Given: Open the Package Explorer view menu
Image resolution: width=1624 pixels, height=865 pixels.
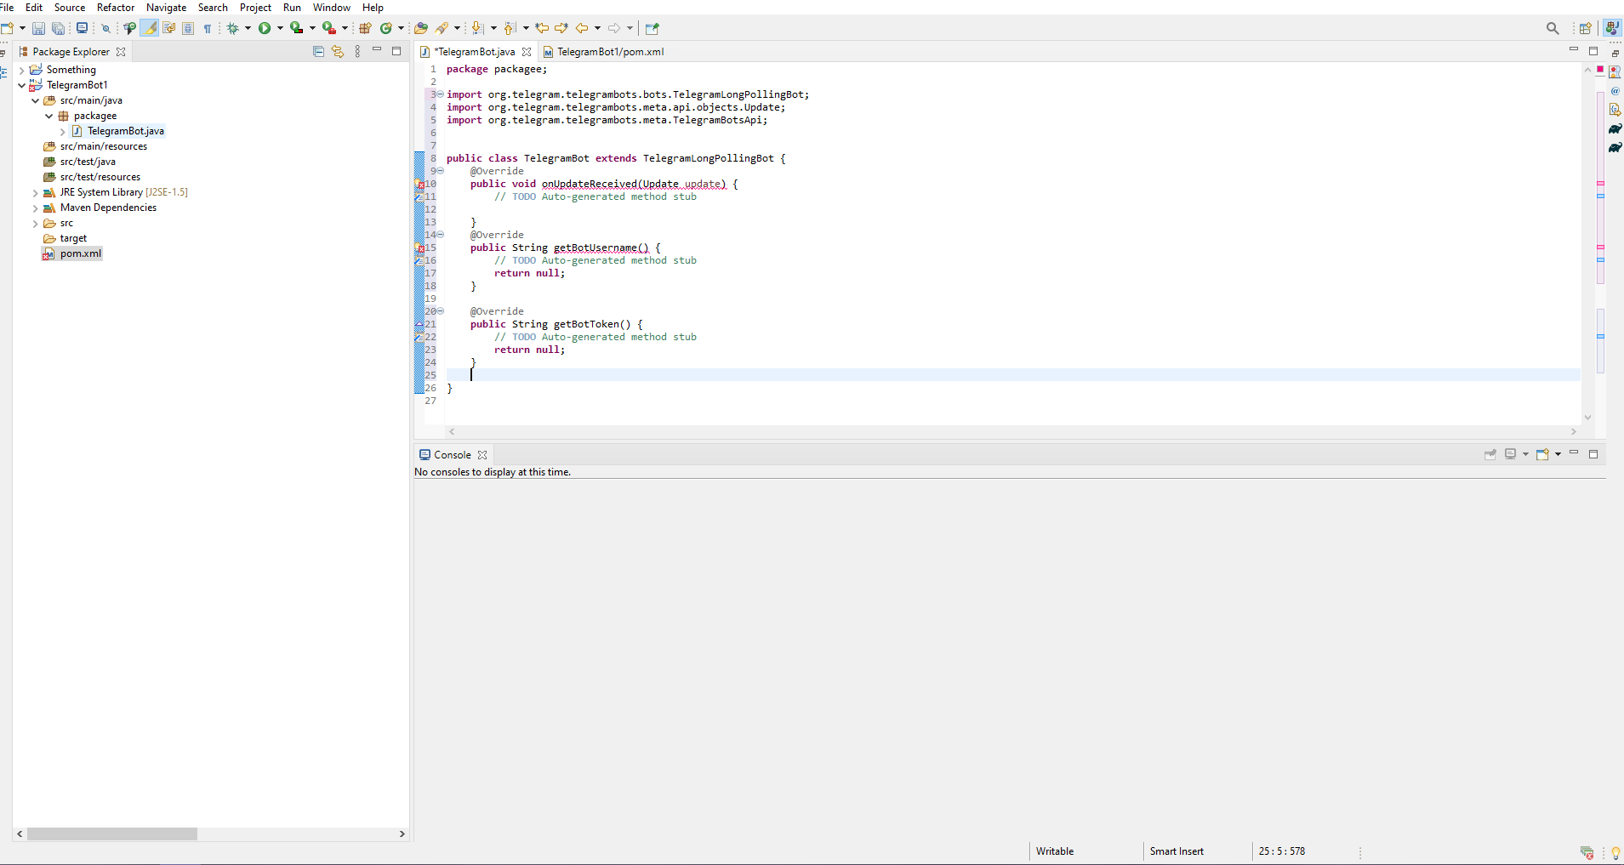Looking at the screenshot, I should point(357,51).
